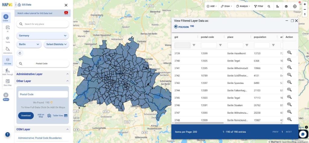Zoom to Berlin Spandau row feature
This screenshot has width=309, height=143.
coord(289,82)
